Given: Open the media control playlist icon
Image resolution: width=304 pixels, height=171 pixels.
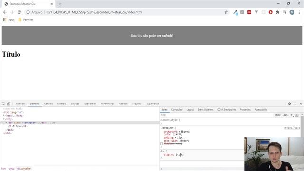Looking at the screenshot, I should tap(285, 12).
